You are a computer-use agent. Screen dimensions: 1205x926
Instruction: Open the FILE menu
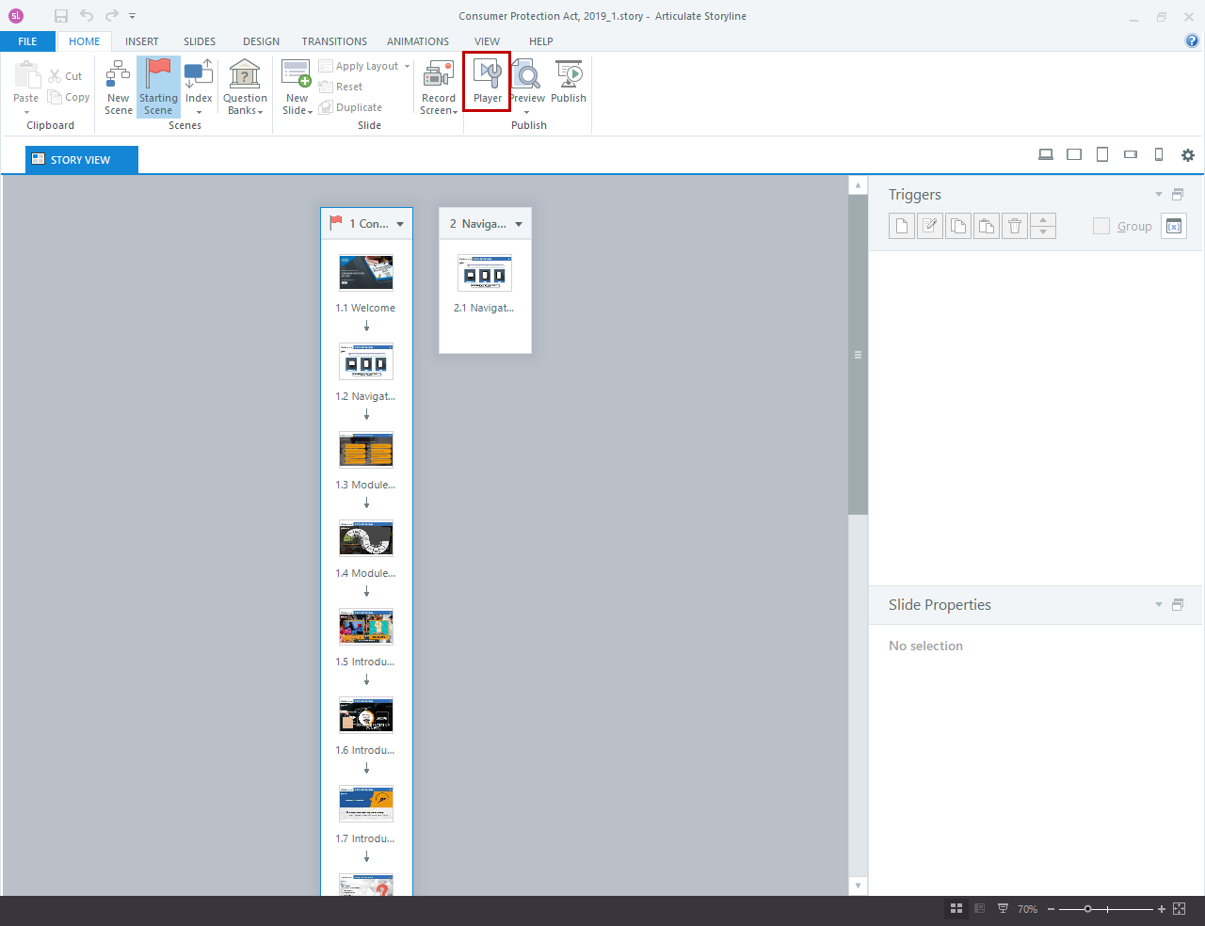(x=27, y=41)
